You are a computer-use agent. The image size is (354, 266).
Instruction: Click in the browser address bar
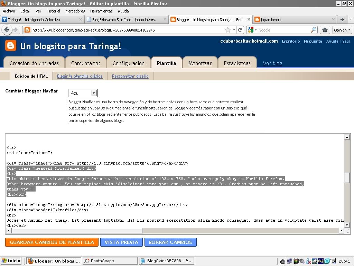tap(127, 30)
